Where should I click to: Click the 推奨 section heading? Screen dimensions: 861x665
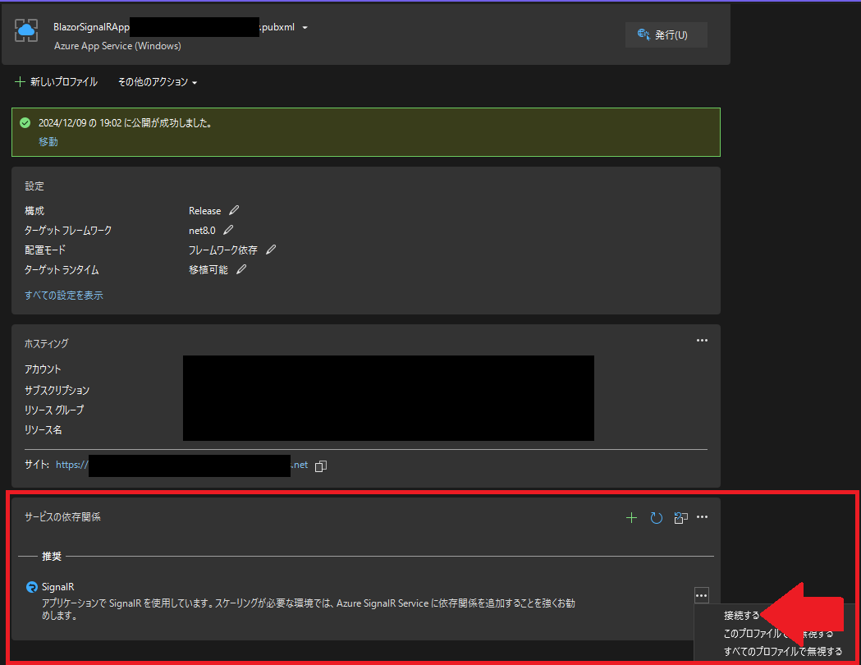[52, 557]
